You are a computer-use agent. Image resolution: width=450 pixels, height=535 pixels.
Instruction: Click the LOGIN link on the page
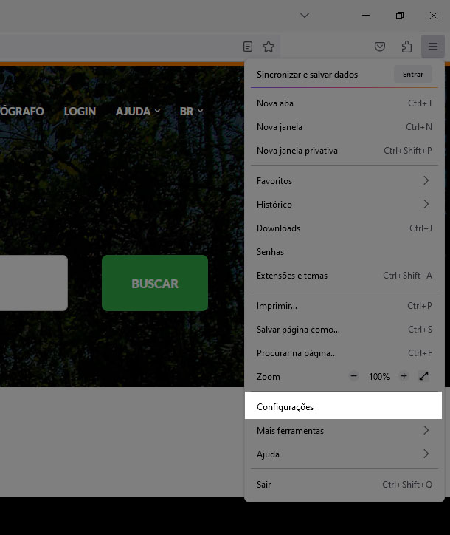[80, 112]
